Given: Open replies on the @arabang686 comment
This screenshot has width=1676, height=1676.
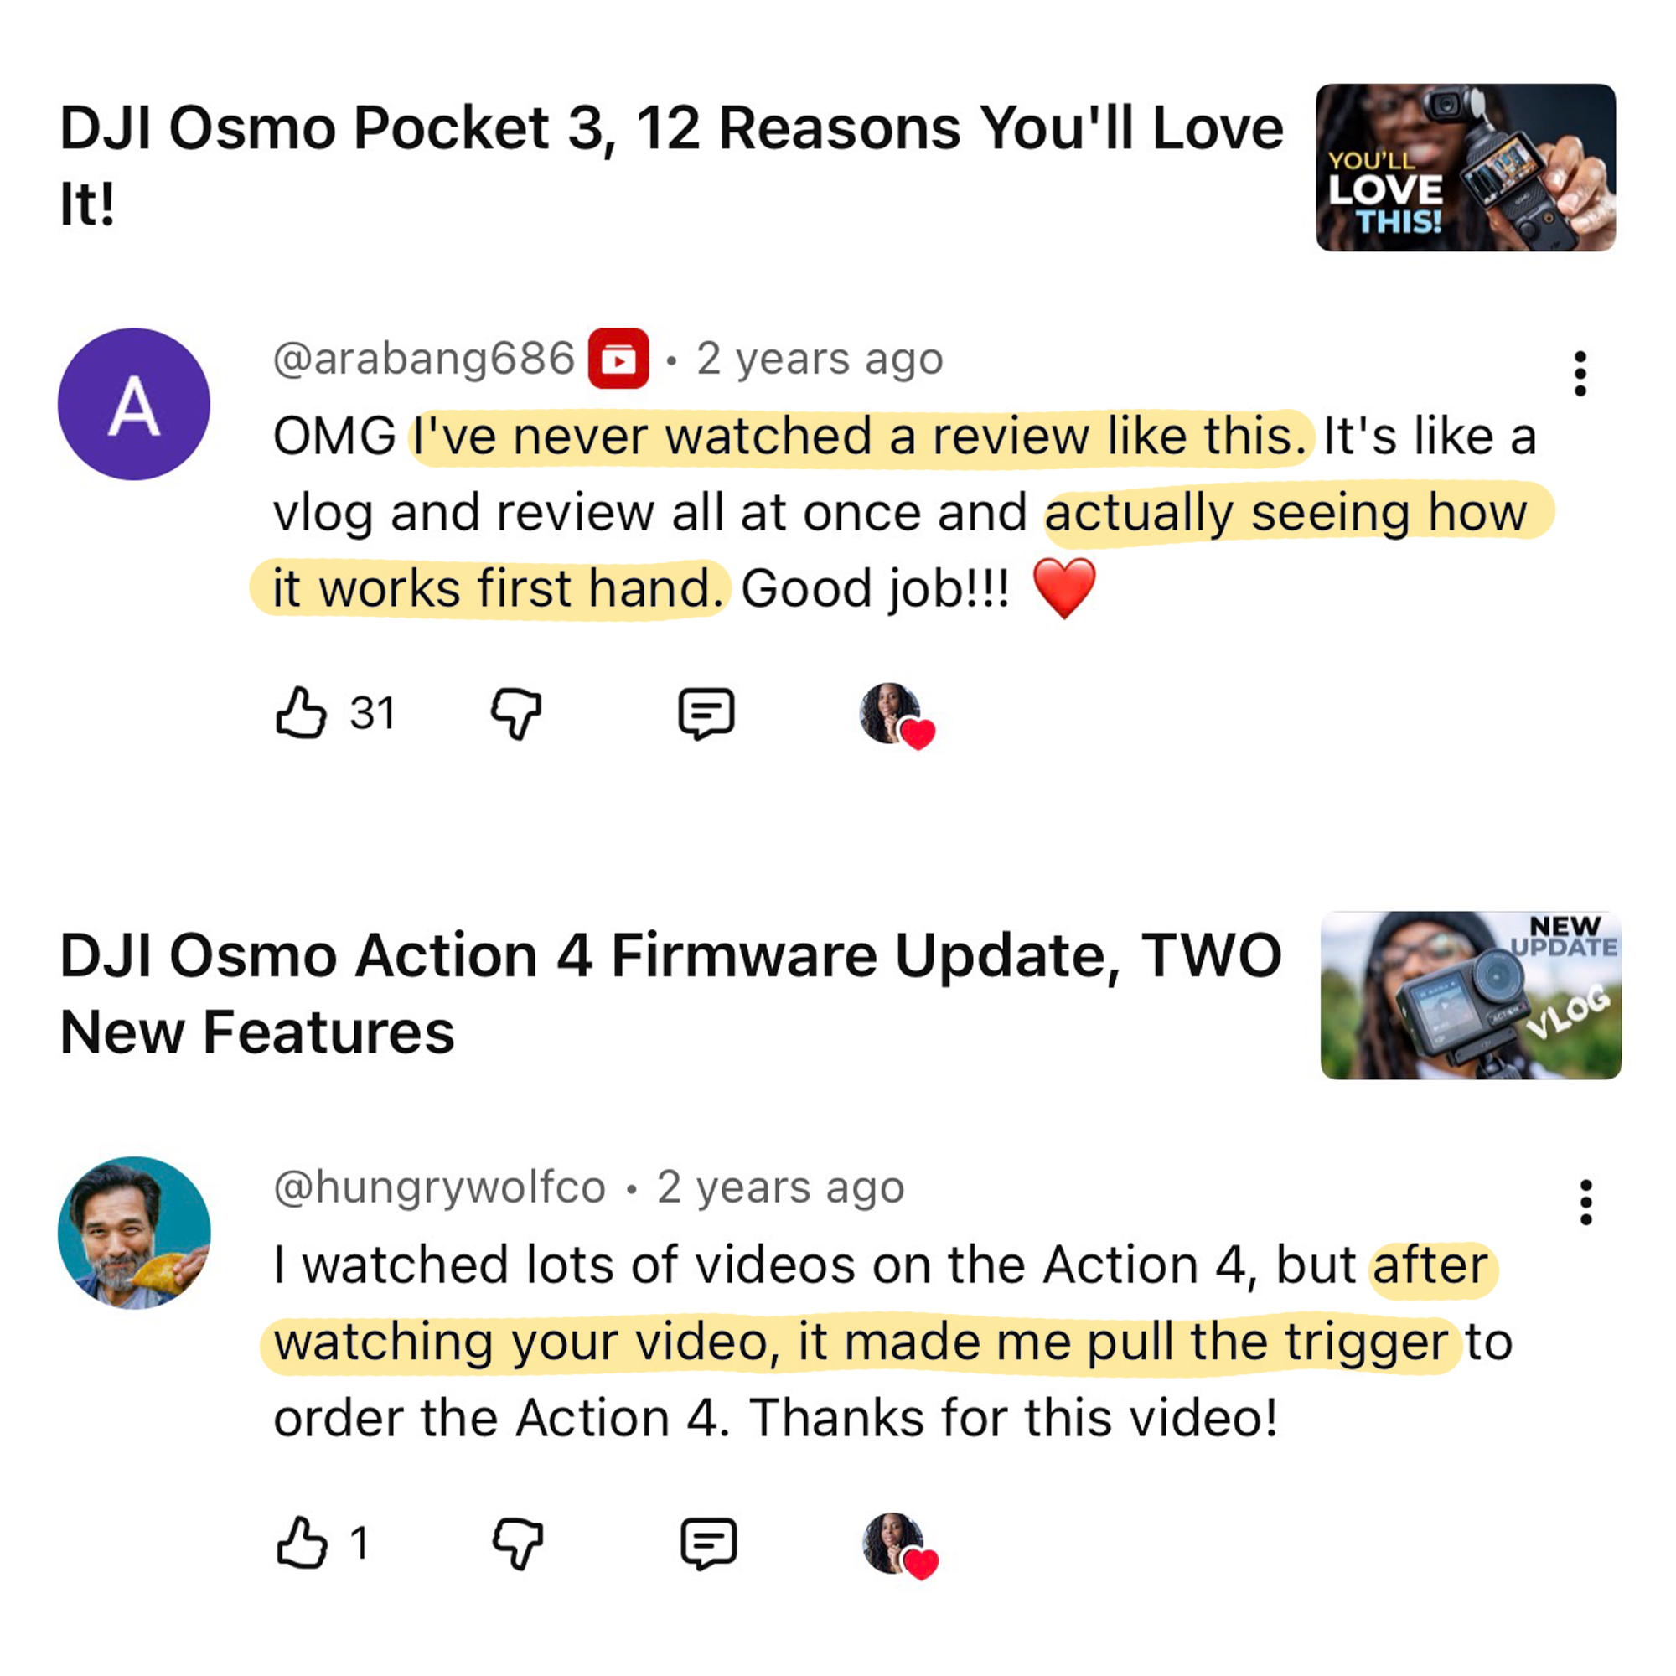Looking at the screenshot, I should pos(706,714).
